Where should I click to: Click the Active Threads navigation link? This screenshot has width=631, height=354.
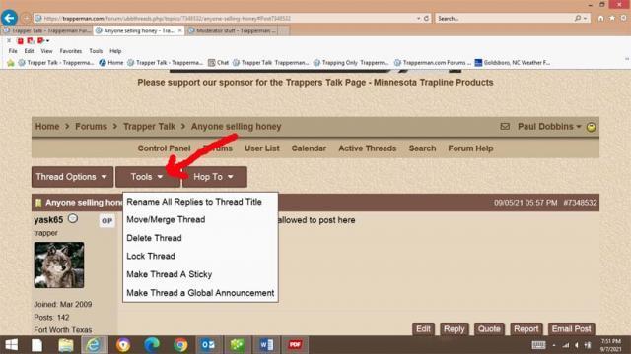[x=368, y=148]
